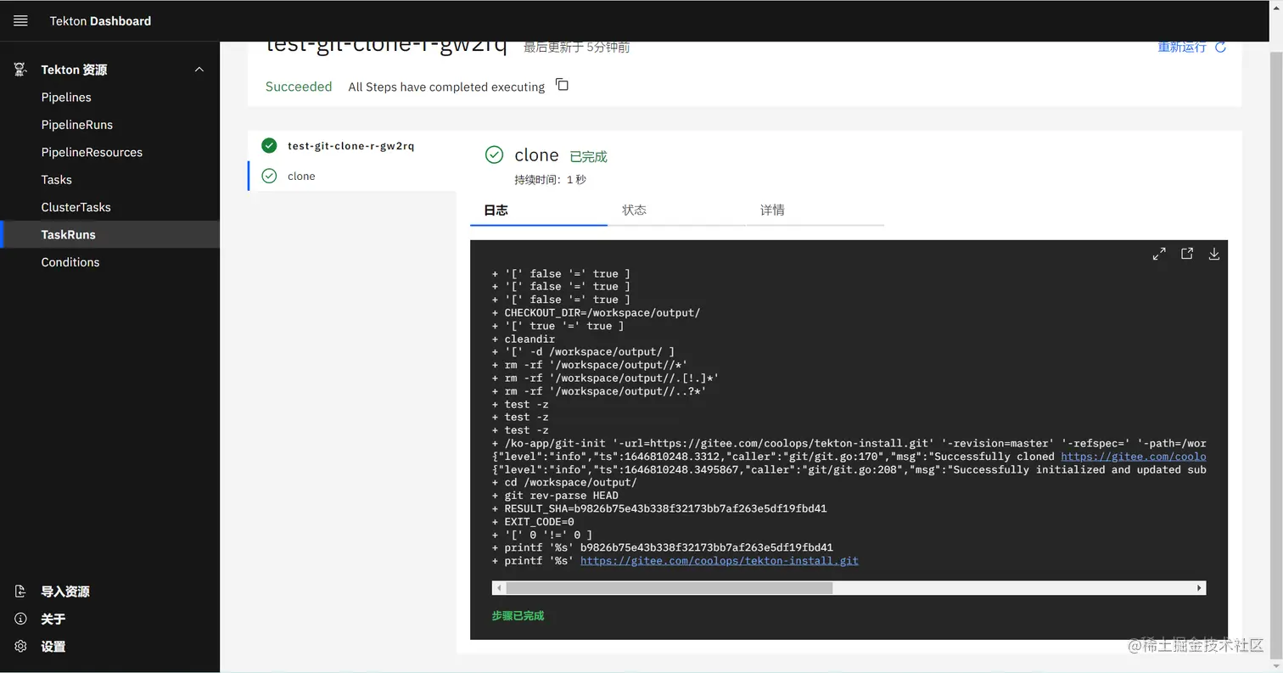Image resolution: width=1283 pixels, height=673 pixels.
Task: Open 设置 settings page
Action: coord(53,647)
